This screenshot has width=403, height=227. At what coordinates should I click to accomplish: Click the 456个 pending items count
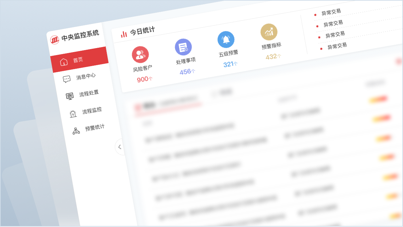[x=187, y=72]
